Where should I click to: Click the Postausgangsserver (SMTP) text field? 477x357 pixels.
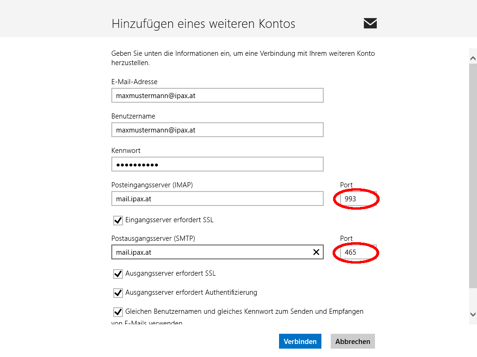(x=210, y=252)
